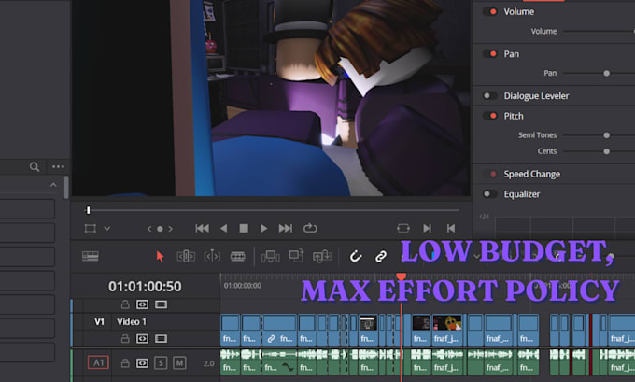Jump to first frame button
Screen dimensions: 635x382
tap(202, 229)
